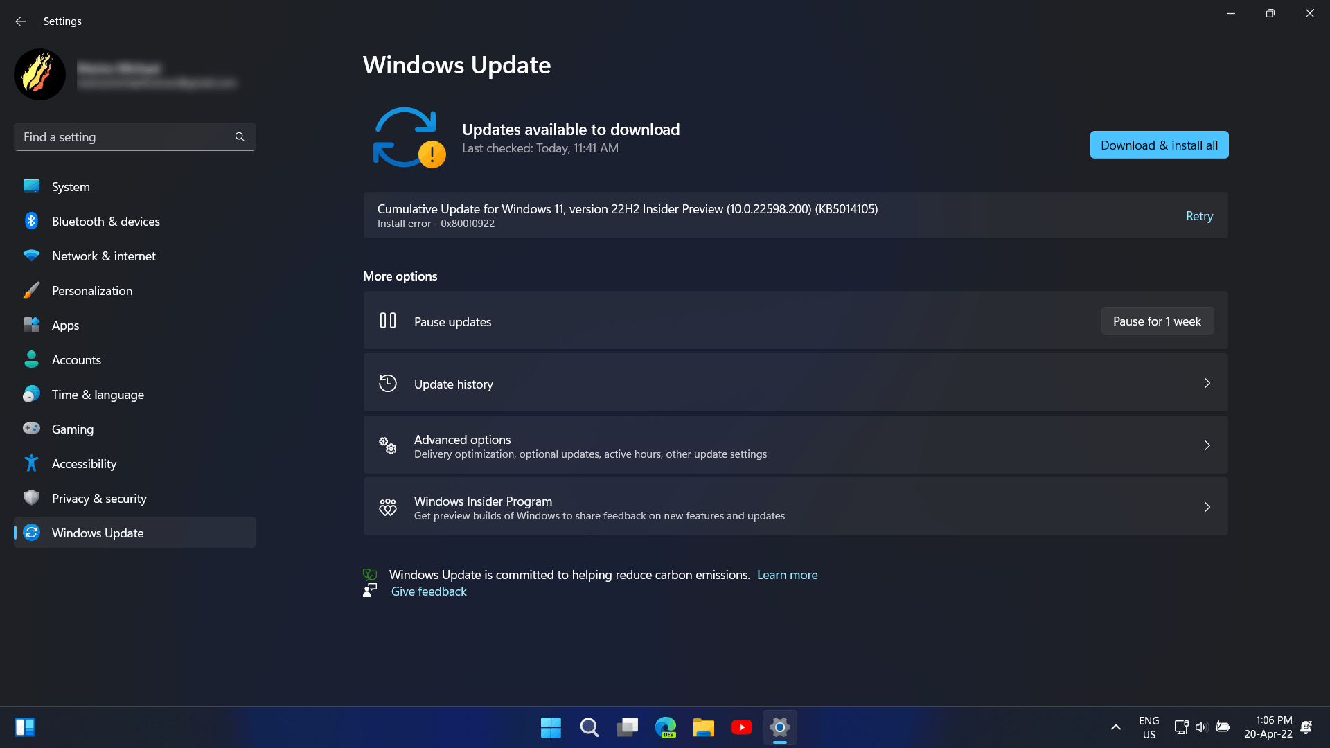Click ENG US language indicator
The height and width of the screenshot is (748, 1330).
tap(1149, 727)
